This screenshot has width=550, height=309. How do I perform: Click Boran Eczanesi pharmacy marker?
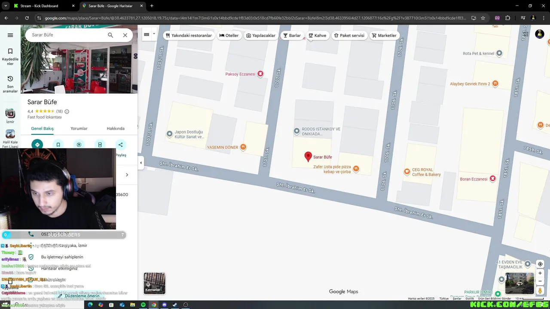click(493, 179)
